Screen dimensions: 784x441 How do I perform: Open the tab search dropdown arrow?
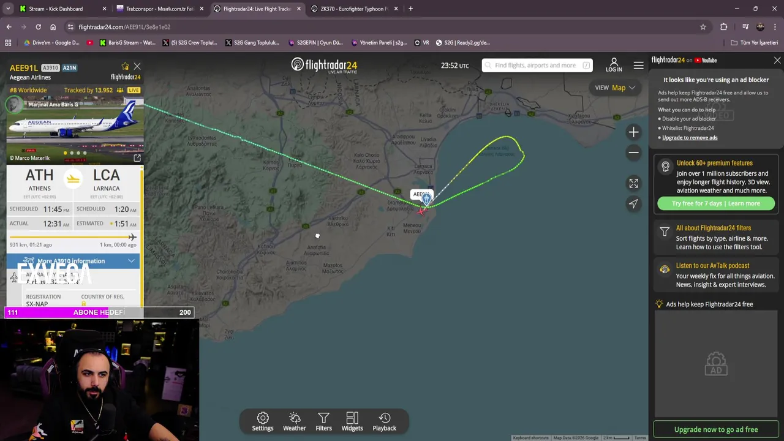click(x=8, y=9)
